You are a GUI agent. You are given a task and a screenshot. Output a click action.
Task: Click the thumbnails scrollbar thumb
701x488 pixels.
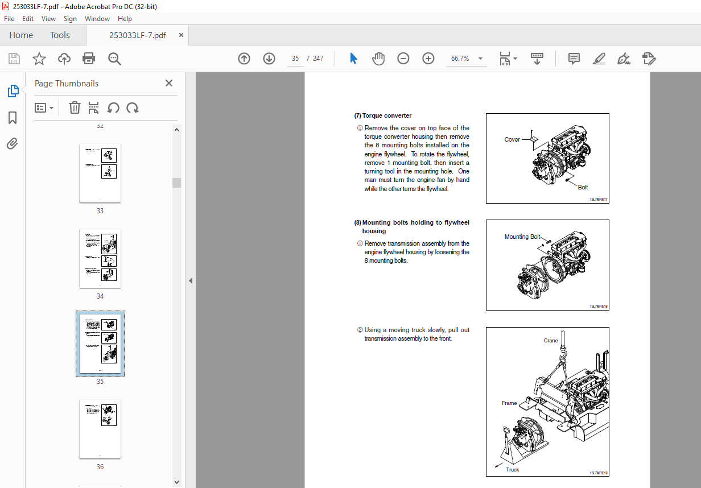pos(176,183)
